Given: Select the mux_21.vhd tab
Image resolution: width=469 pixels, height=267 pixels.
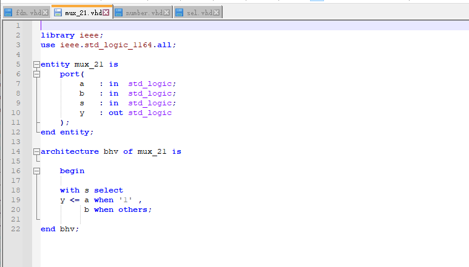Looking at the screenshot, I should [83, 13].
